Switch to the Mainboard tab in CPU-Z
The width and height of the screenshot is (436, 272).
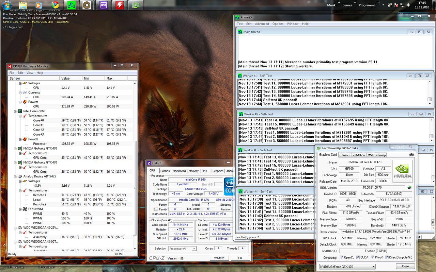(x=179, y=171)
